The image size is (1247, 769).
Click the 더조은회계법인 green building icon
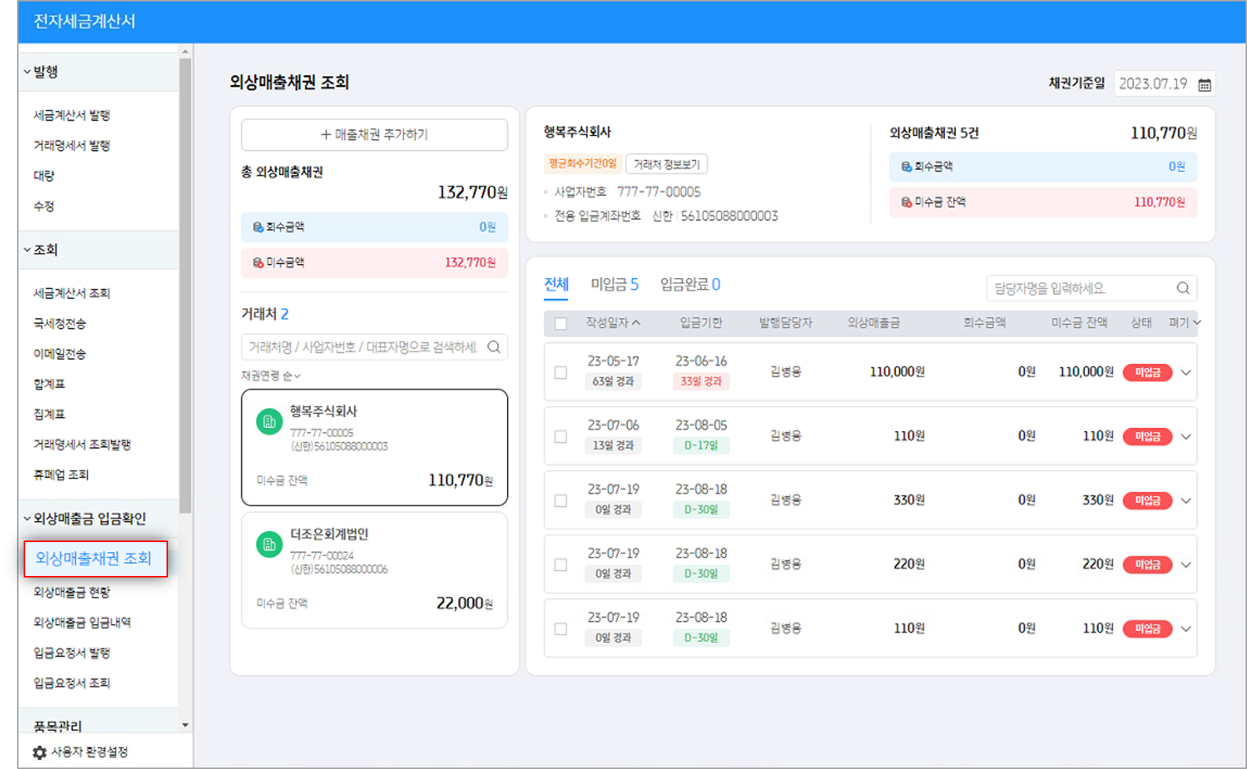tap(269, 544)
